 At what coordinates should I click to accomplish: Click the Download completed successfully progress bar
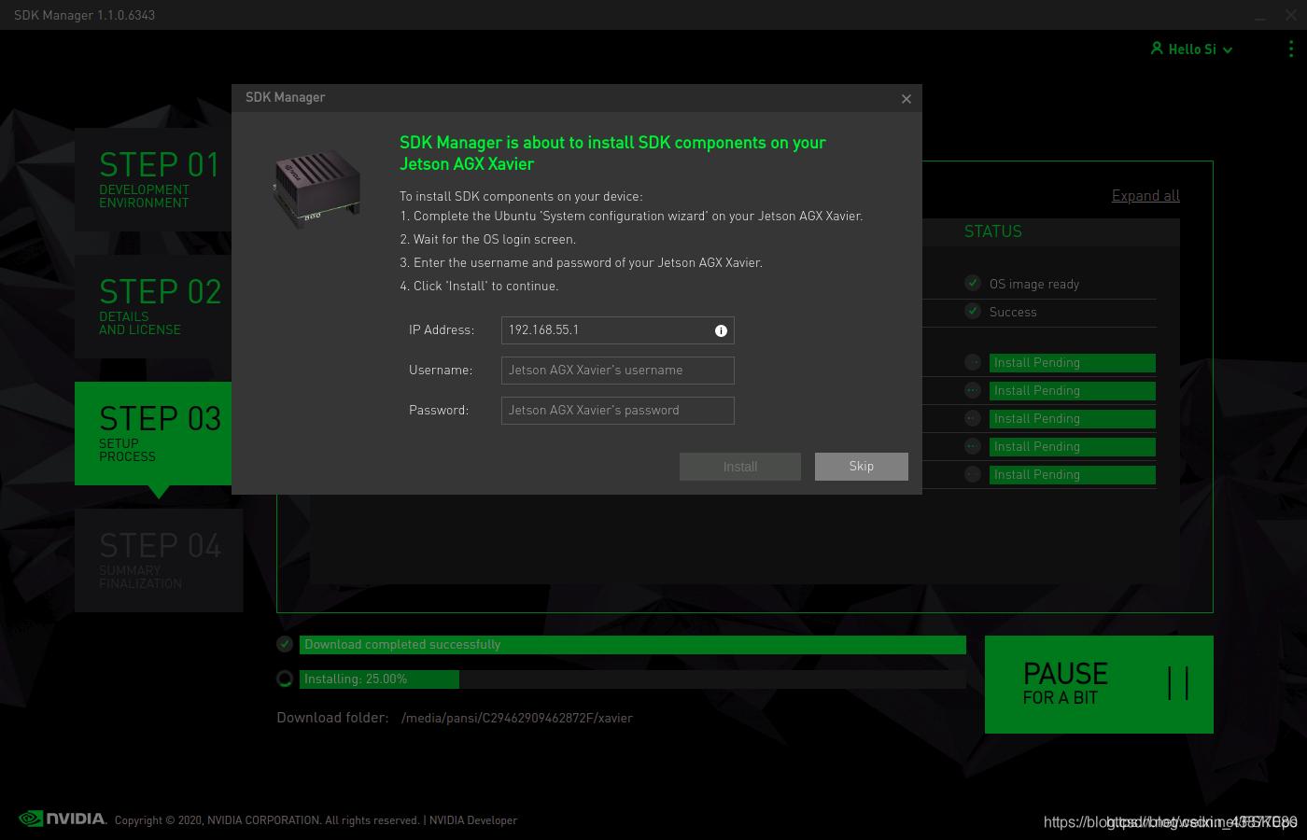tap(633, 645)
